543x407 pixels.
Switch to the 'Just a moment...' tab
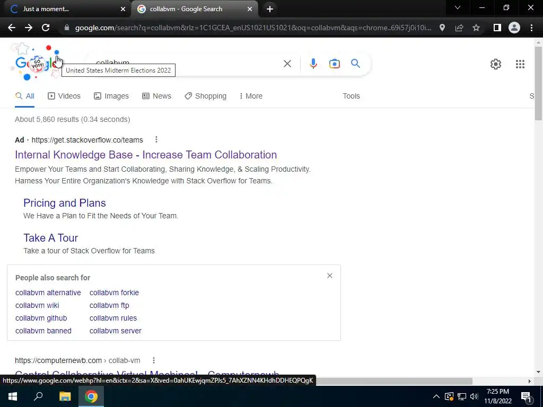click(x=66, y=9)
